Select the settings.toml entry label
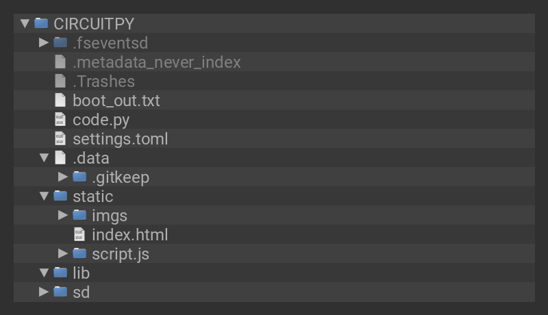Image resolution: width=548 pixels, height=315 pixels. (121, 139)
